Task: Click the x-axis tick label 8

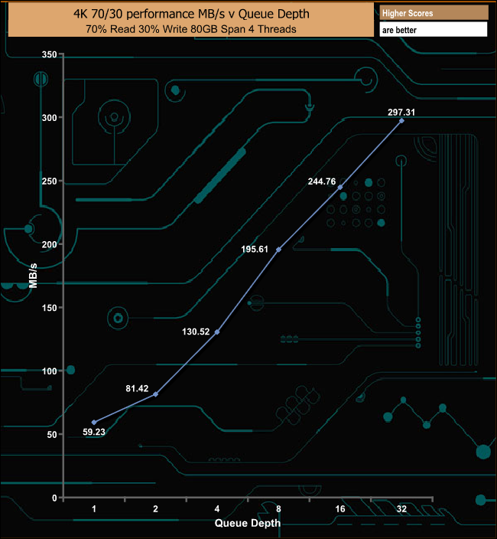Action: point(279,509)
